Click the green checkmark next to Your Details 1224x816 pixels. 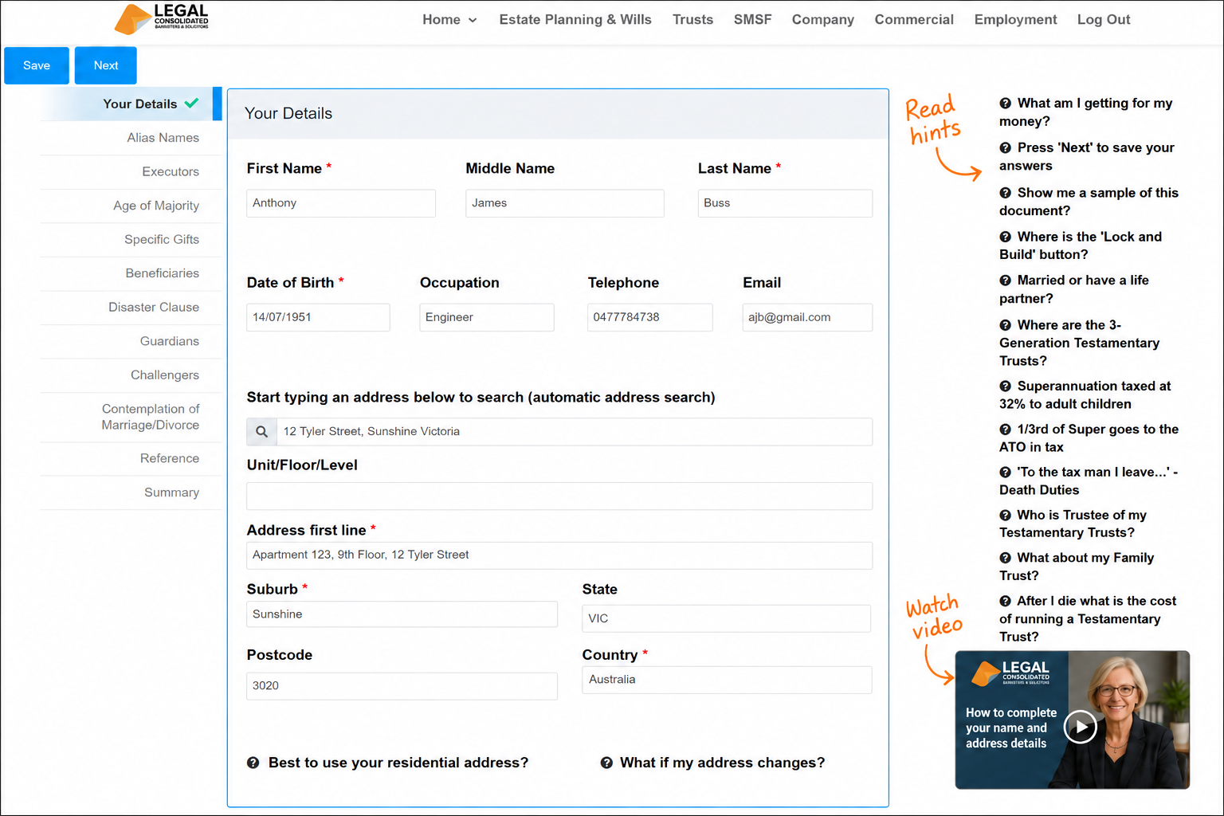point(191,103)
